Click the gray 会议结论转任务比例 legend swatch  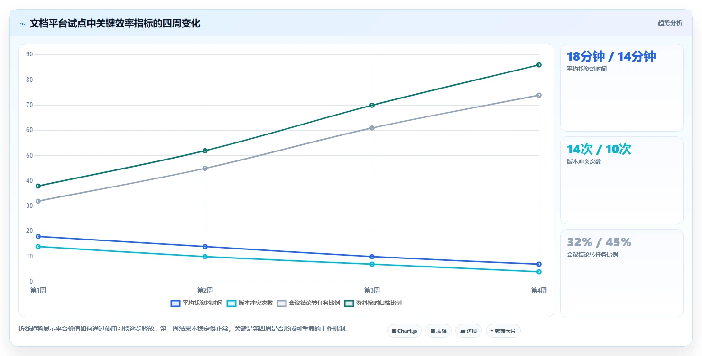click(x=281, y=303)
